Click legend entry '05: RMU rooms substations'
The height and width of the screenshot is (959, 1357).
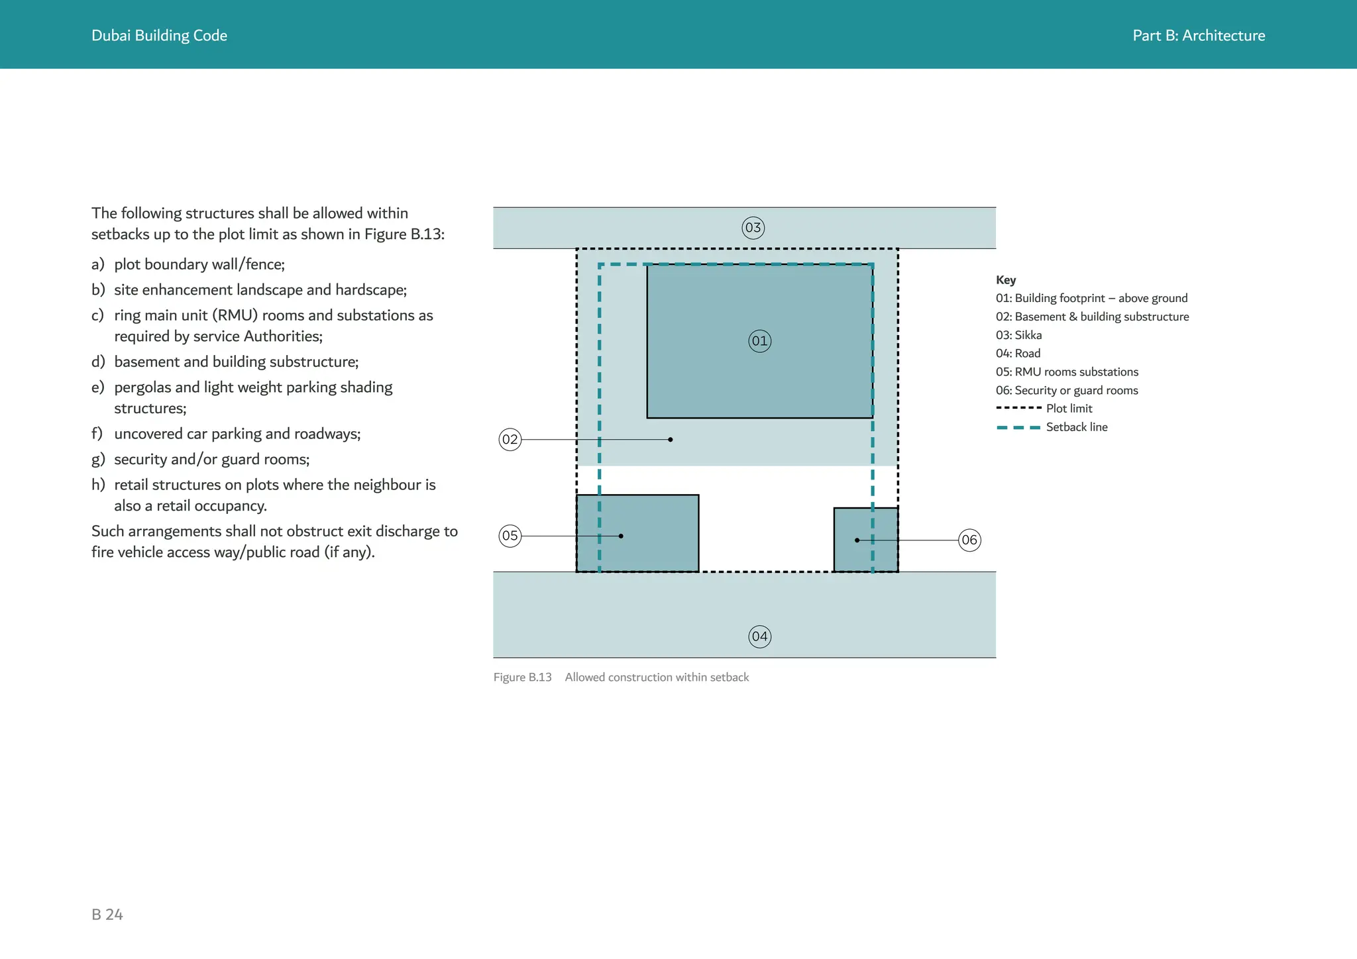tap(1067, 372)
